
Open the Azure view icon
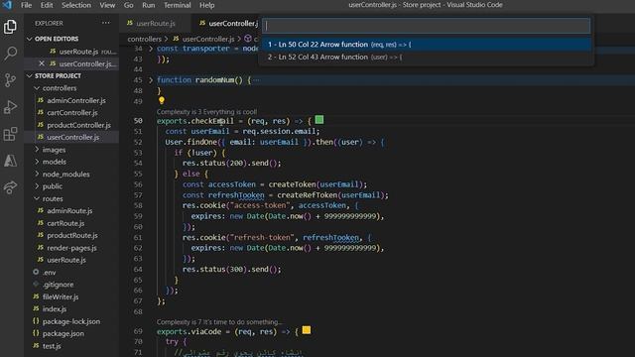[10, 161]
